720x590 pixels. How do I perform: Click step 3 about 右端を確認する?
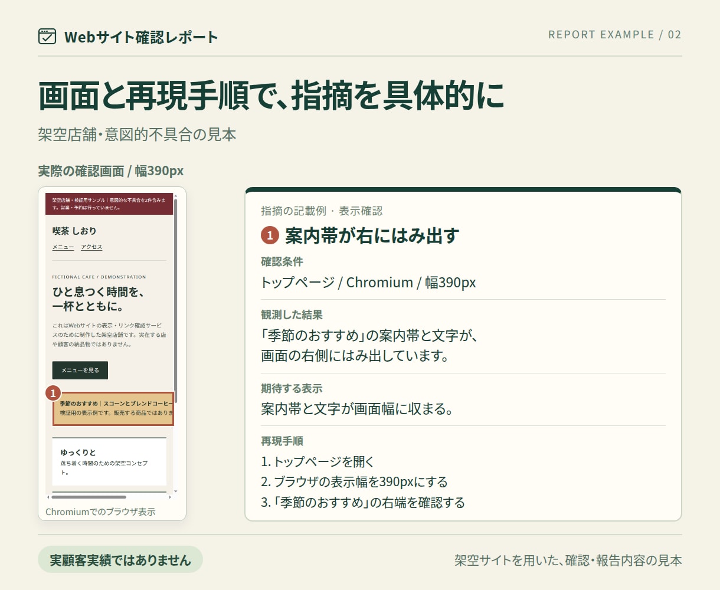[x=363, y=502]
